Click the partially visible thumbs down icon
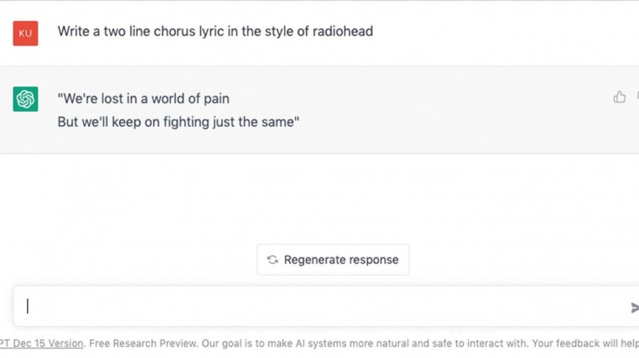639x358 pixels. [x=637, y=96]
